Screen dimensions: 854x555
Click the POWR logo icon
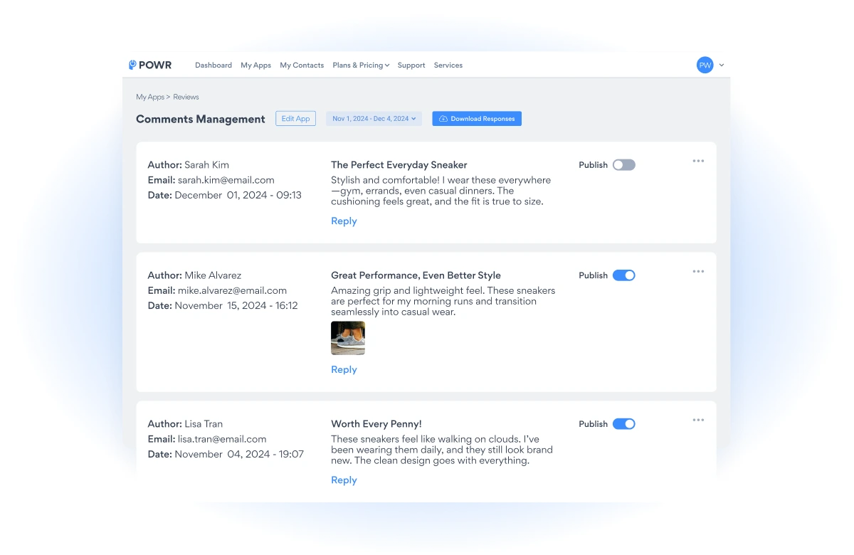pos(132,65)
